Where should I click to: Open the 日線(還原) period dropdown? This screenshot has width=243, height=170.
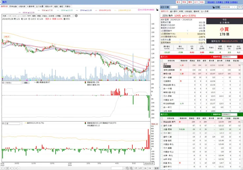pyautogui.click(x=73, y=16)
